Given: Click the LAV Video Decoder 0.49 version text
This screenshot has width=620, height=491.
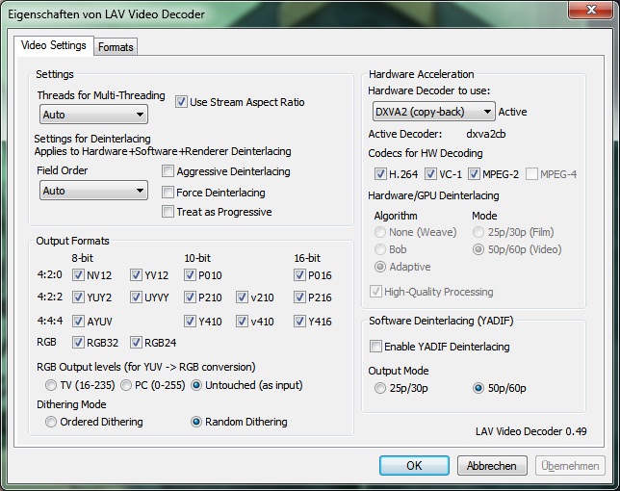Looking at the screenshot, I should (531, 431).
